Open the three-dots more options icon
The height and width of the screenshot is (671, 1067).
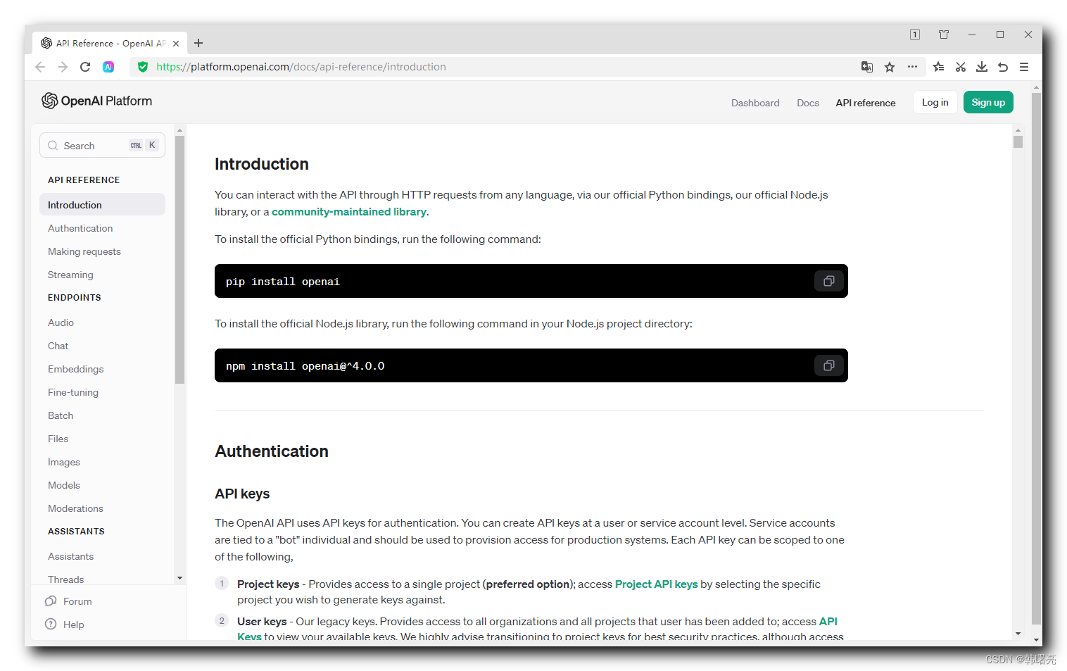912,67
